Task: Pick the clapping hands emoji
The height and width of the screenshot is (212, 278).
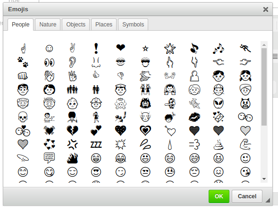Action: pos(145,76)
